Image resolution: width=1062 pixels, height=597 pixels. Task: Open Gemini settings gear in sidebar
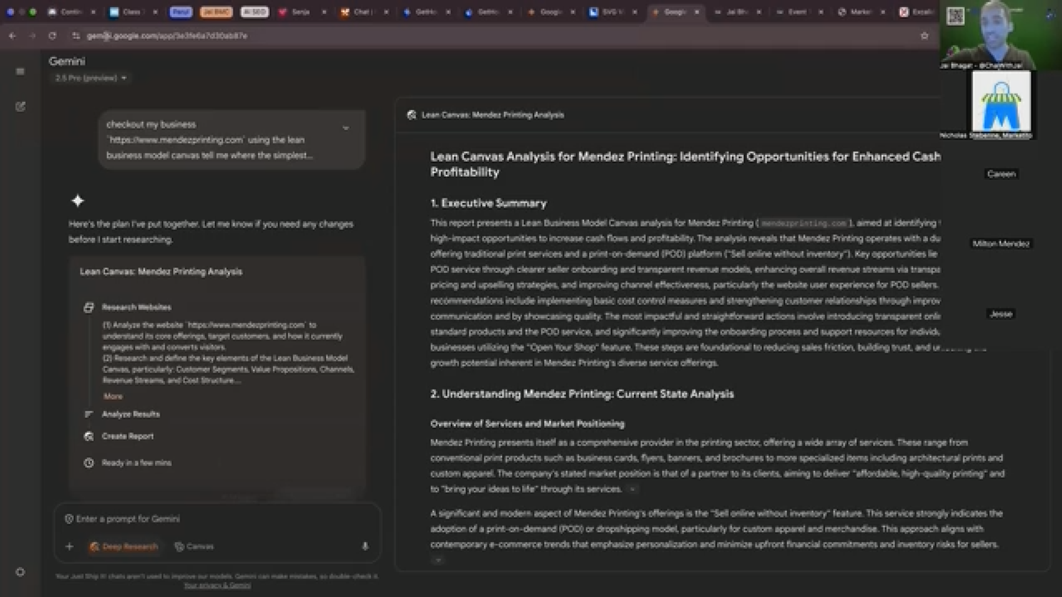[x=20, y=572]
